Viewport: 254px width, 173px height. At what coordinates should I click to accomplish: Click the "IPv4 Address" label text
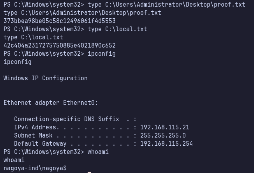[35, 127]
